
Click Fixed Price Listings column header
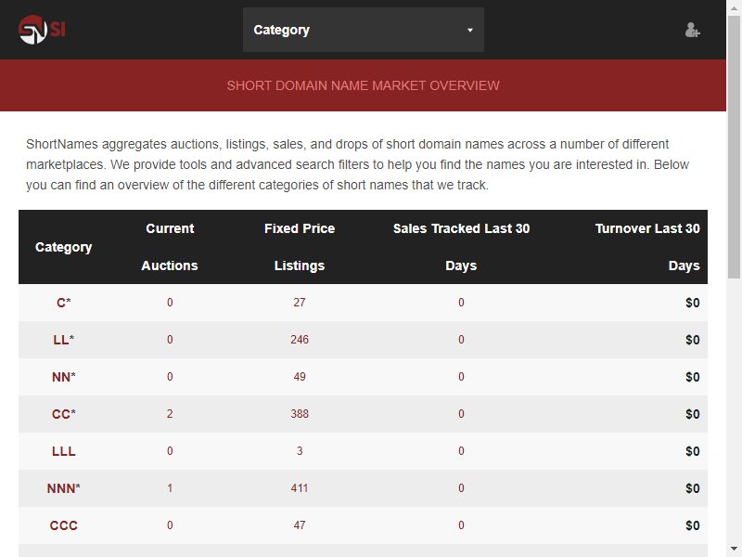[x=300, y=247]
